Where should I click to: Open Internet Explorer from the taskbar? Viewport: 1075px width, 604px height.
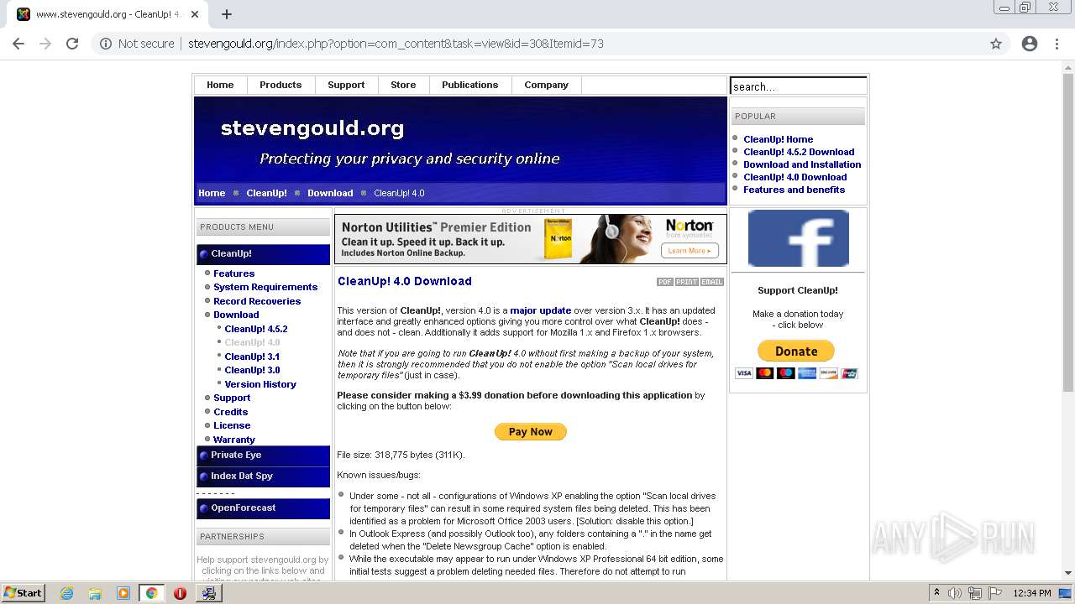[x=67, y=593]
